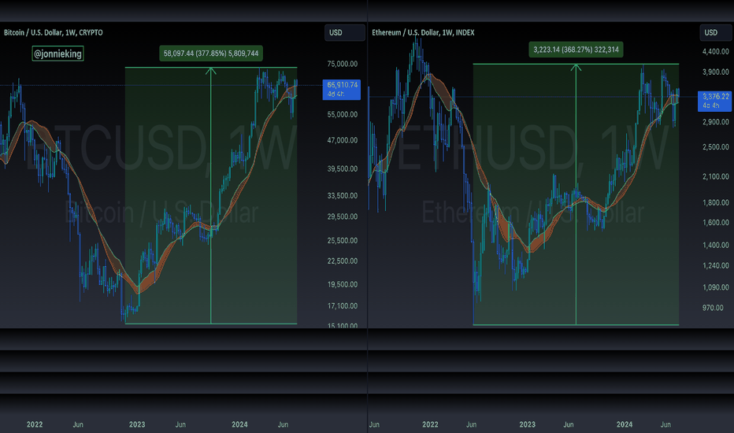Click the 2024 date label on Ethereum chart

(625, 424)
